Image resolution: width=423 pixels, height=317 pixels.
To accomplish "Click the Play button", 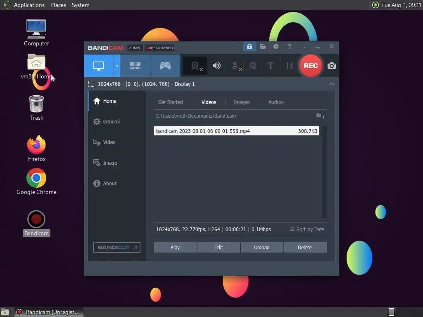I will 175,248.
